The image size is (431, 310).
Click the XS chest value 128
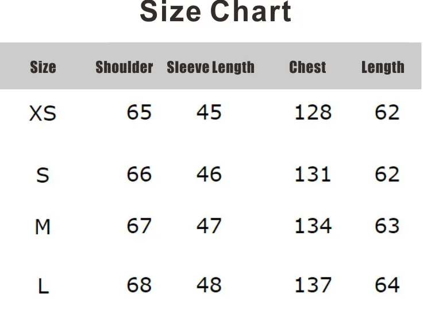point(313,112)
